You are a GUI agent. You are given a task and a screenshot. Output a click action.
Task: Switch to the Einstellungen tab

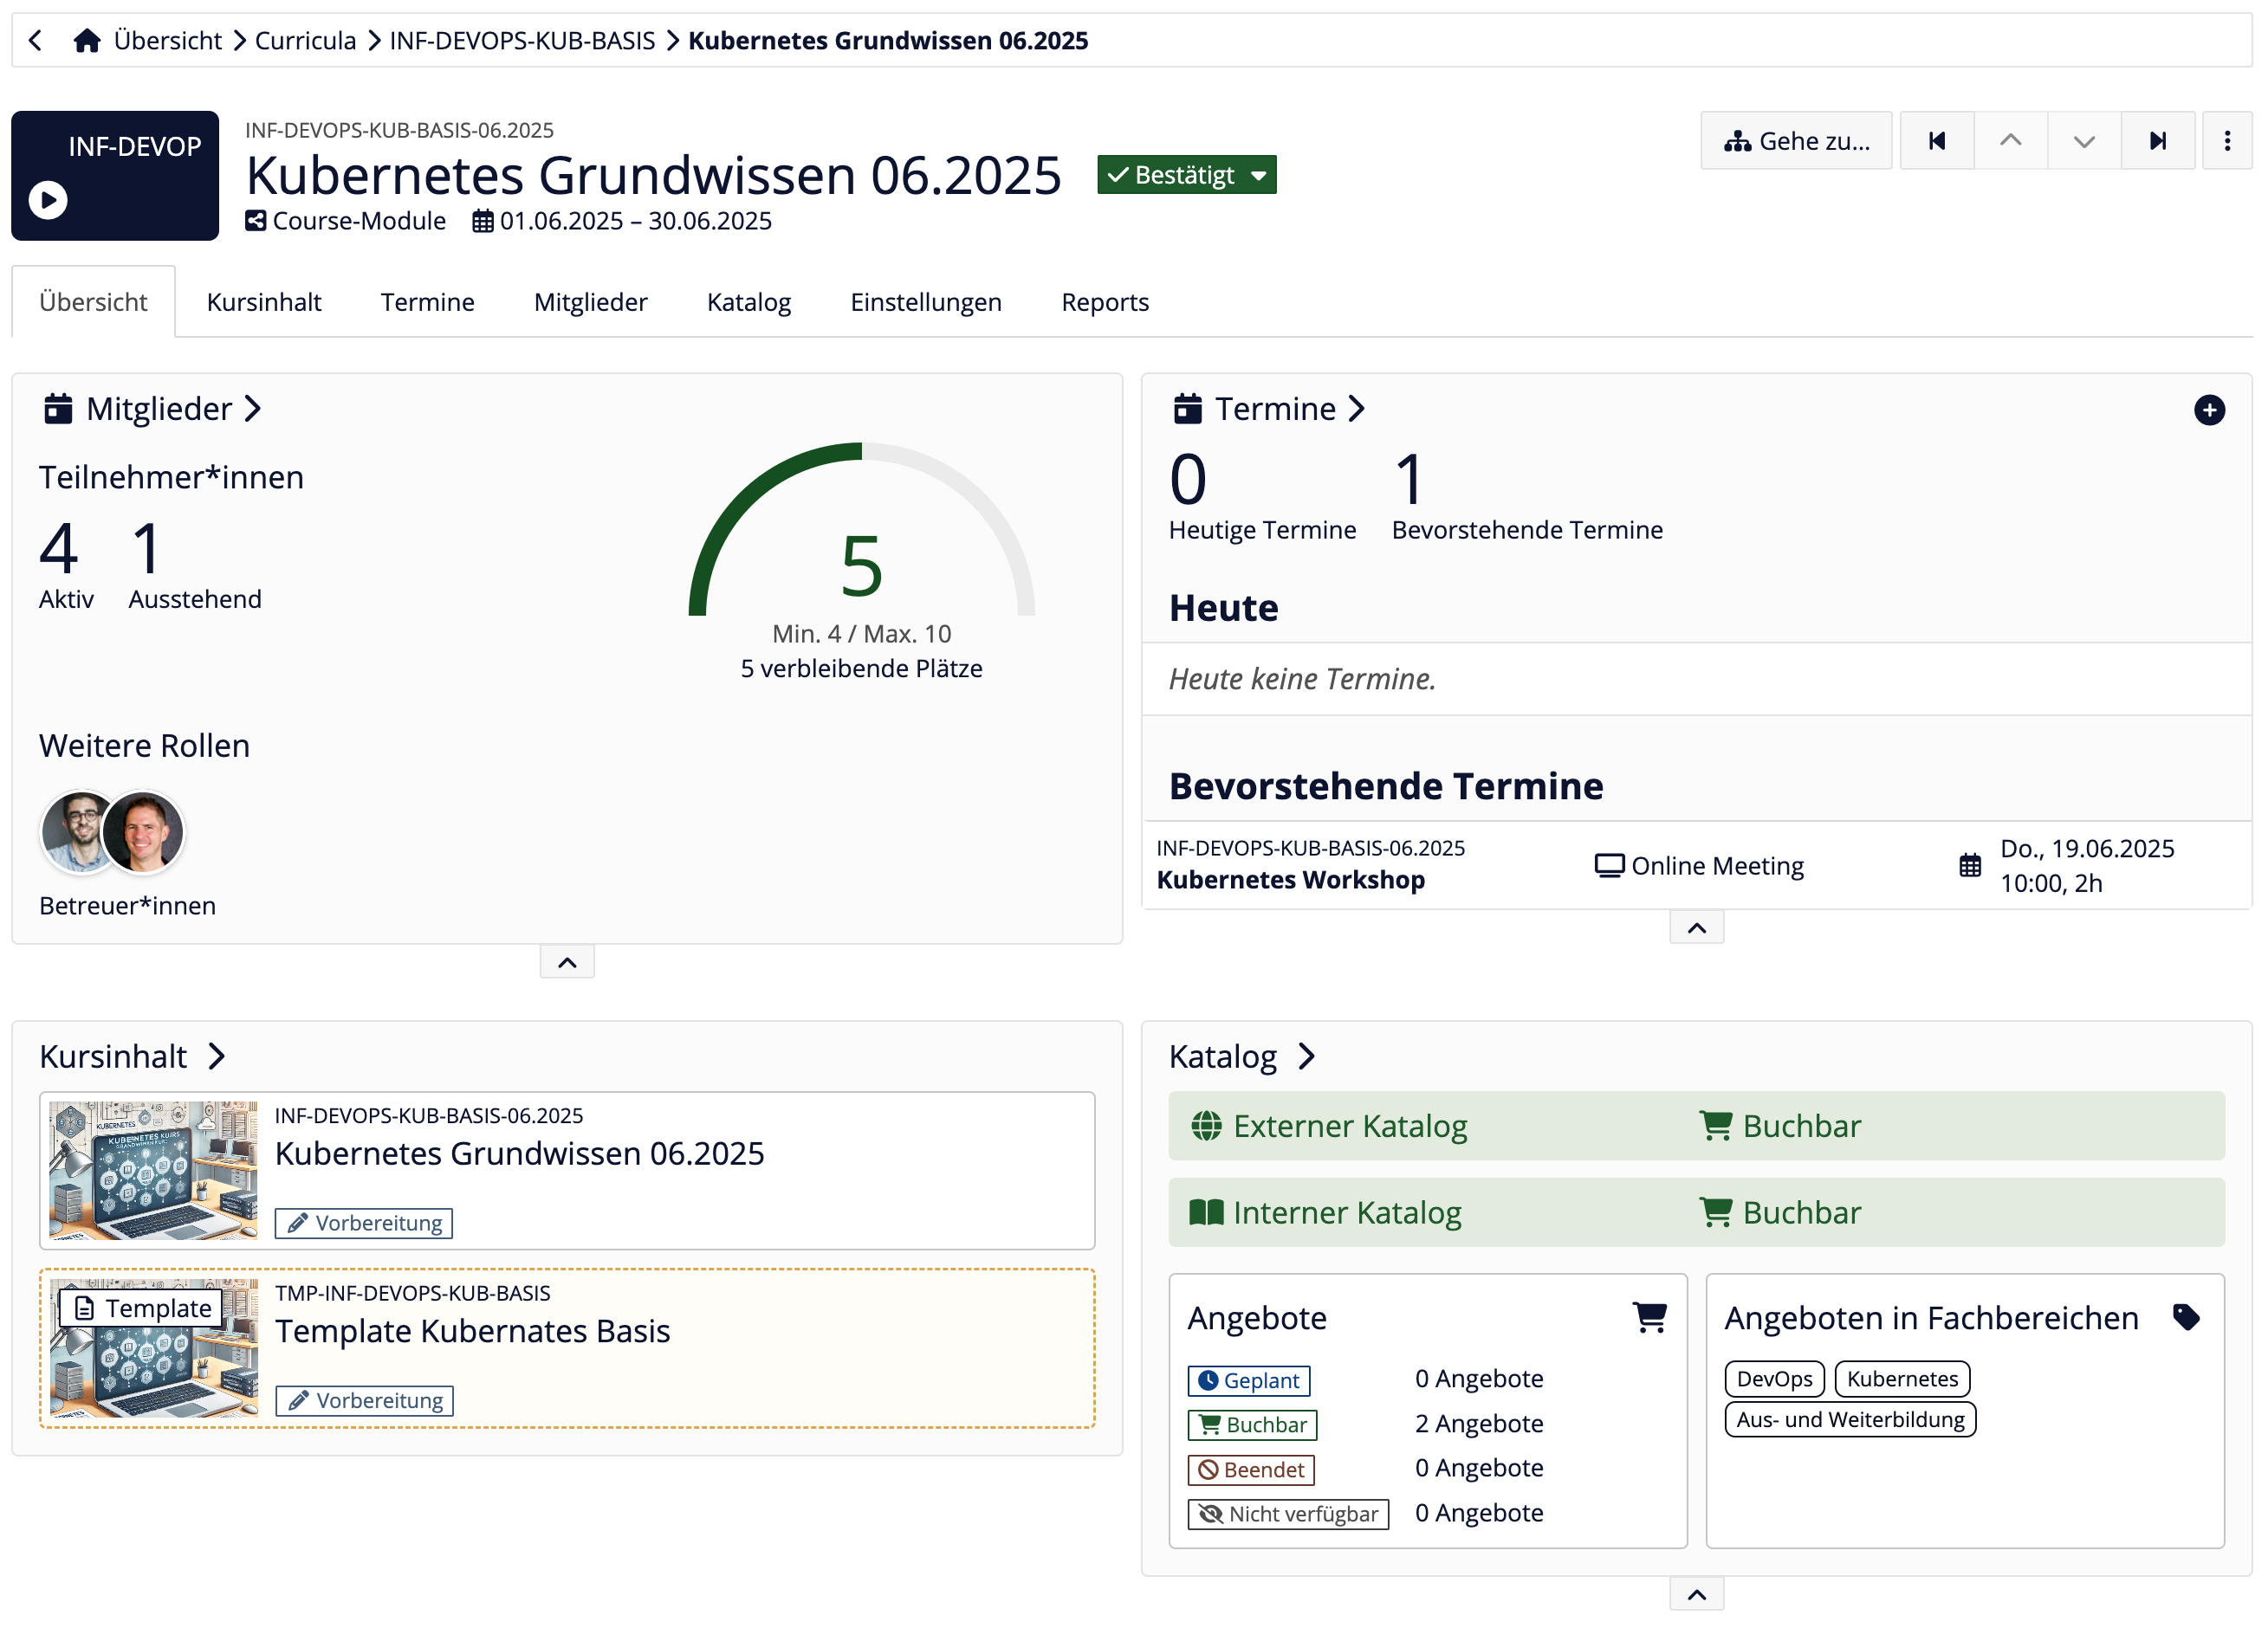tap(926, 302)
